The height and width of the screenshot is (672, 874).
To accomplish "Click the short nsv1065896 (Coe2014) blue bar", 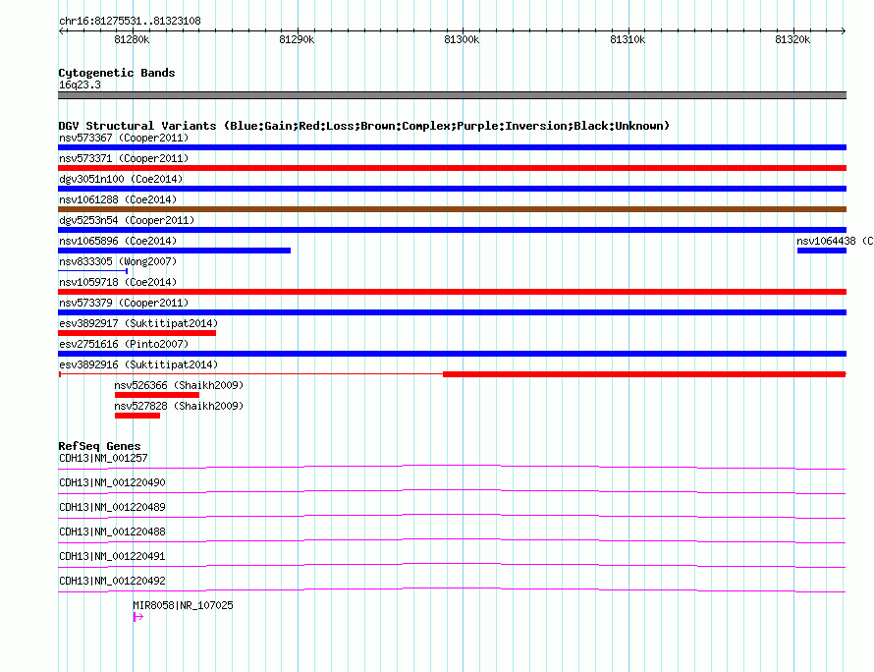I will pyautogui.click(x=175, y=251).
